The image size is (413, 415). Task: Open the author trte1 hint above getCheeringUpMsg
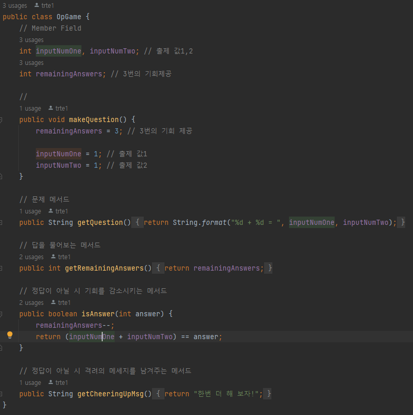coord(58,382)
